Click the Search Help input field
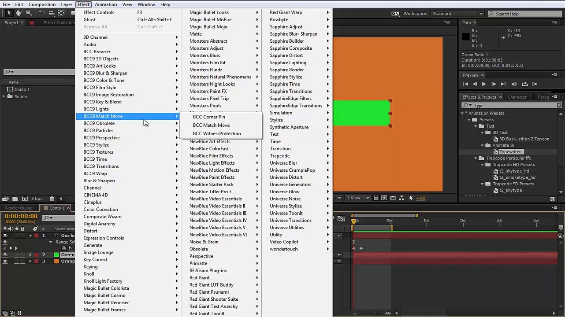This screenshot has height=317, width=565. pyautogui.click(x=524, y=14)
